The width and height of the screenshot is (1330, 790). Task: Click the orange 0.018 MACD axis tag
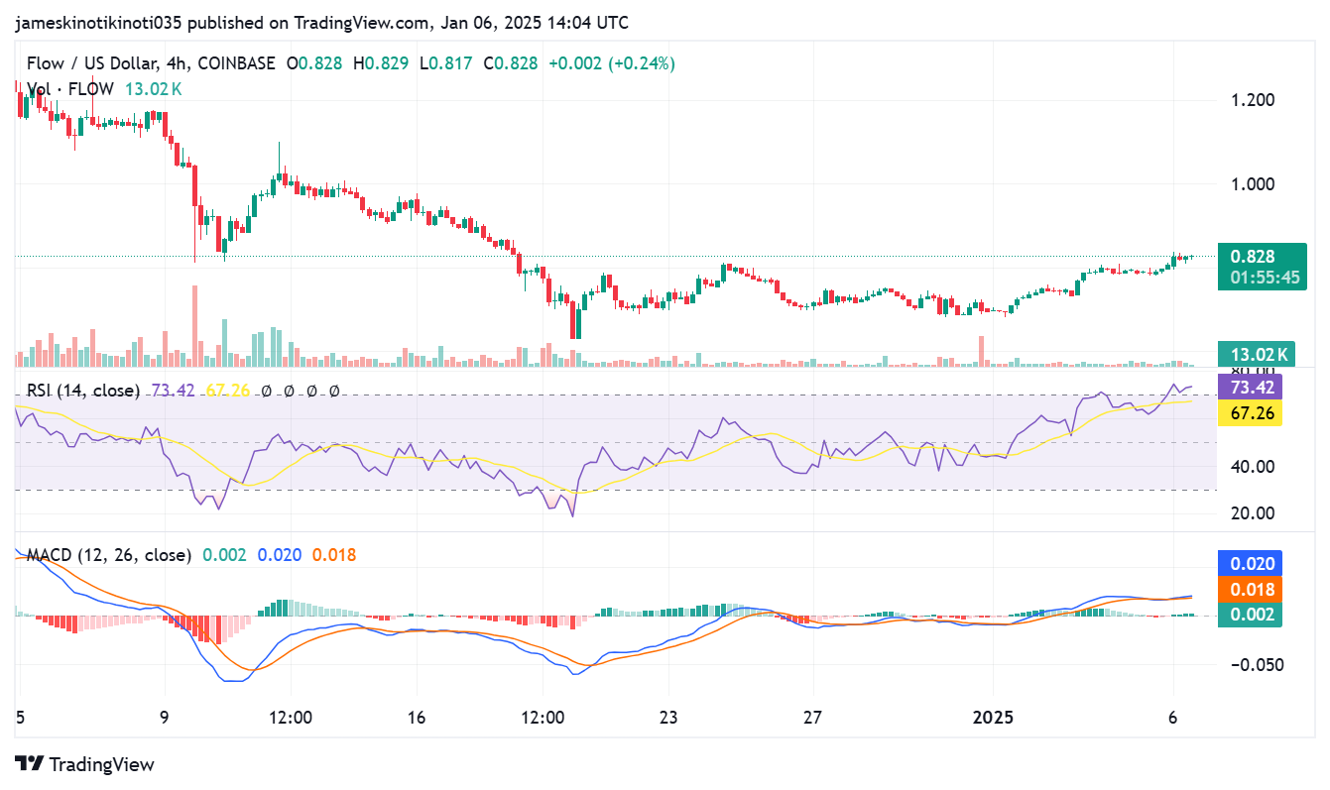point(1251,589)
